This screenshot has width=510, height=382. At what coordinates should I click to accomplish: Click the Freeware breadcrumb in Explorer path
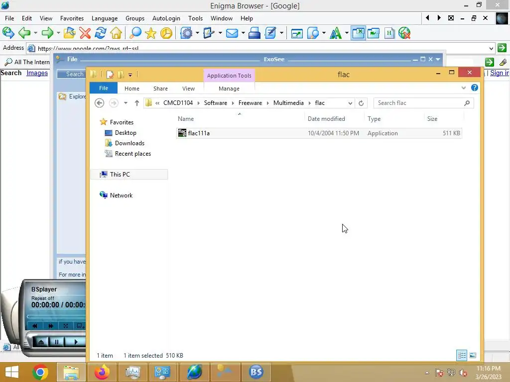pos(250,103)
